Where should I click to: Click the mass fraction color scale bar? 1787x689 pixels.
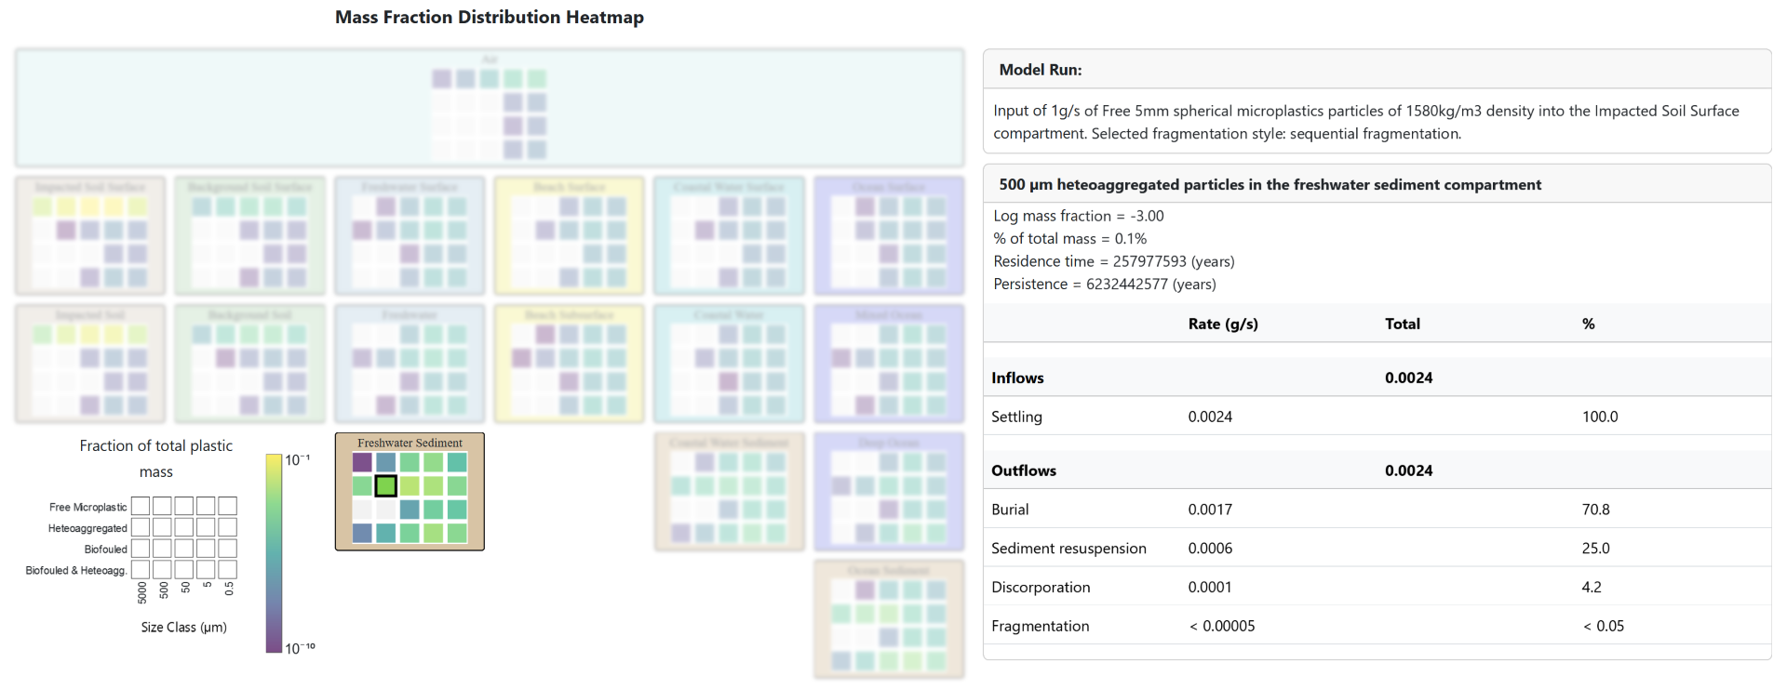(274, 553)
